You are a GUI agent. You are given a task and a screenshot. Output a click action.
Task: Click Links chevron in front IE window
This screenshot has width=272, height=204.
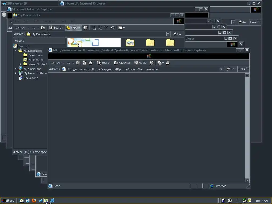[x=248, y=68]
